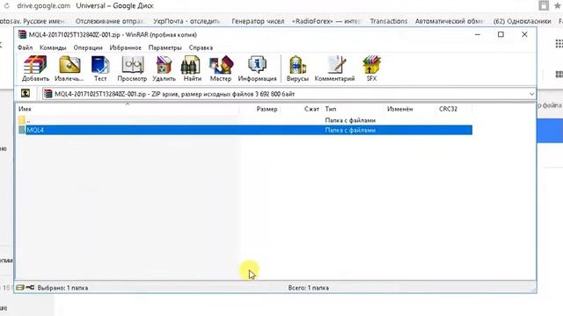The width and height of the screenshot is (563, 316).
Task: Click the browser reload icon
Action: [x=6, y=6]
